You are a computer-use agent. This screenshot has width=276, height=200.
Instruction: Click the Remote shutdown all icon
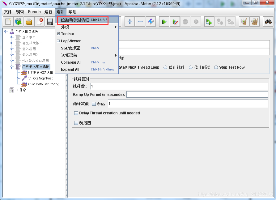click(x=230, y=22)
